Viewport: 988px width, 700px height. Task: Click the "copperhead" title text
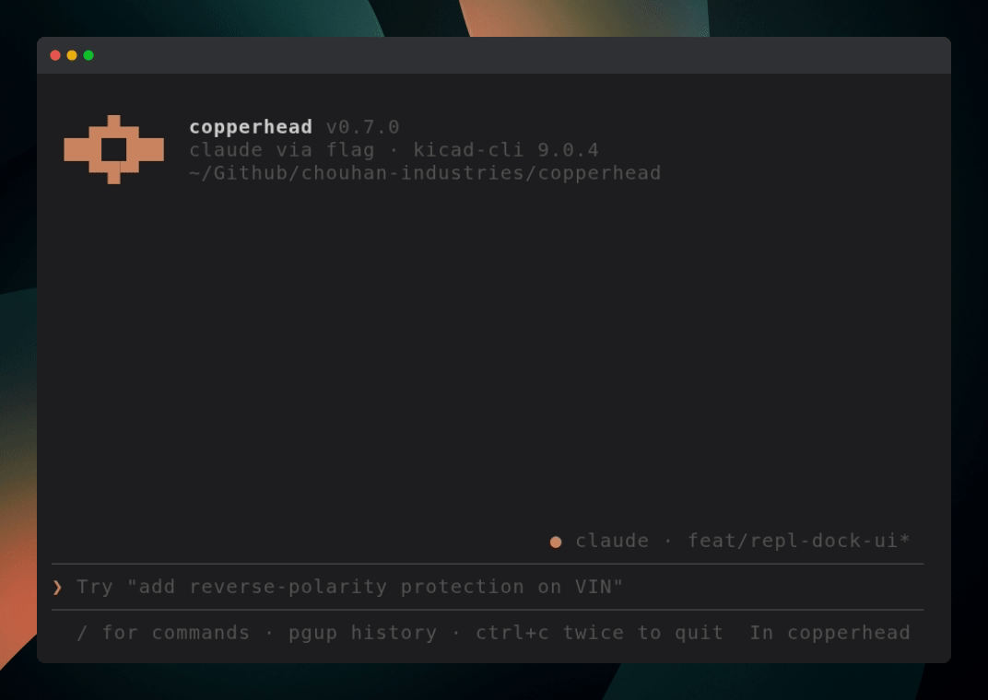[x=251, y=127]
